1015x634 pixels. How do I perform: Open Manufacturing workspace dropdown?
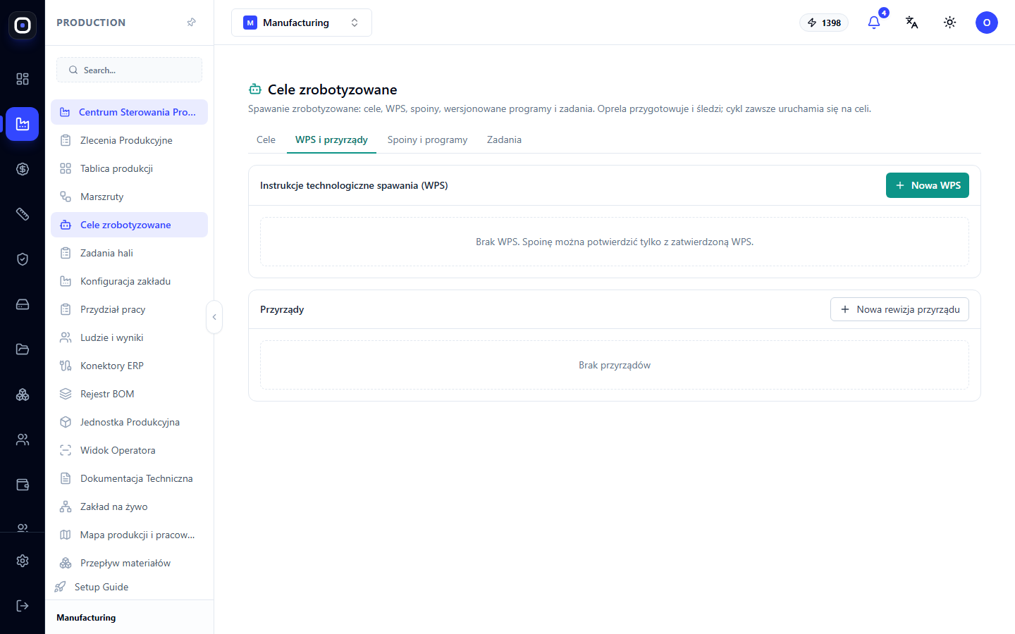click(302, 23)
